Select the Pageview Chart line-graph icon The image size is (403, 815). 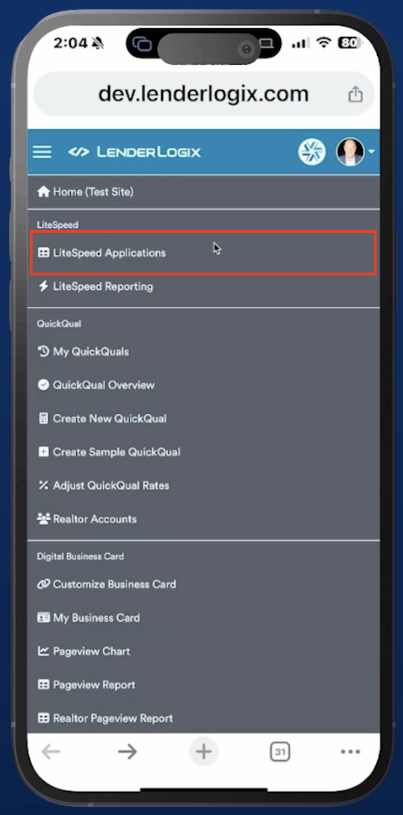[44, 651]
